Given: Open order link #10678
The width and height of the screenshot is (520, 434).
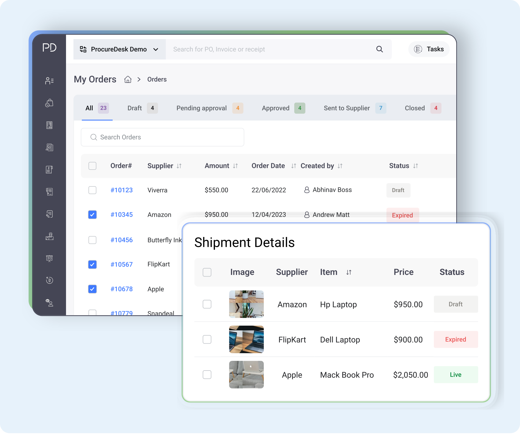Looking at the screenshot, I should 121,289.
